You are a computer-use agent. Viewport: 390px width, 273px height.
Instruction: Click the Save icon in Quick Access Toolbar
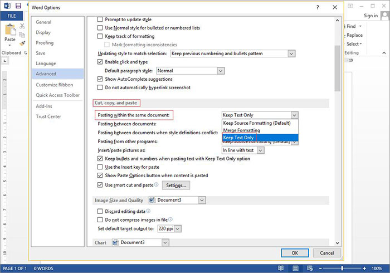coord(18,6)
